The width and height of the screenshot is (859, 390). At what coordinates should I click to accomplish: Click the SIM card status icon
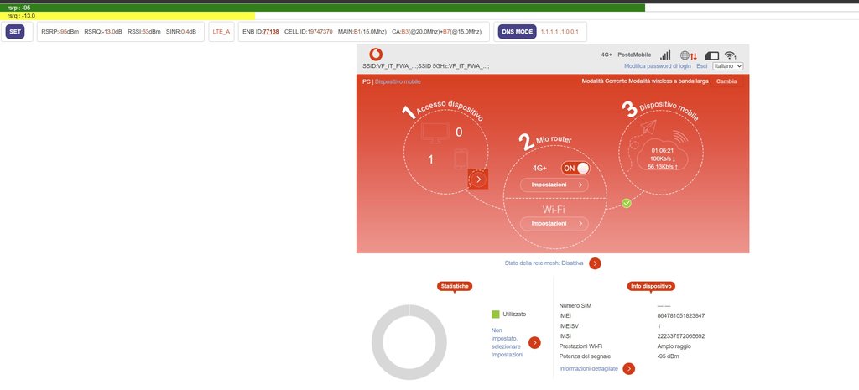(x=711, y=55)
